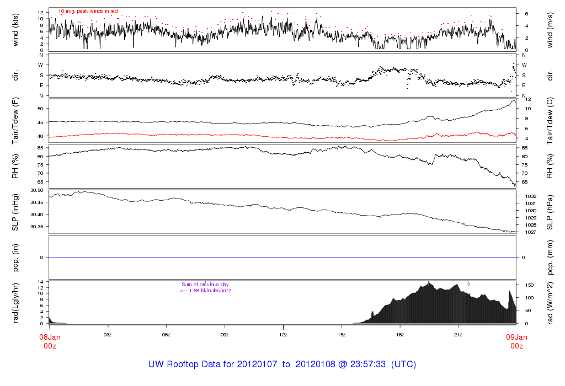
Task: Select the red '08Jan 00z' start date label
Action: coord(50,341)
